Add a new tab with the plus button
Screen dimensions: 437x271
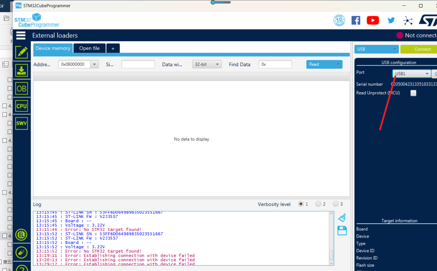pyautogui.click(x=113, y=49)
